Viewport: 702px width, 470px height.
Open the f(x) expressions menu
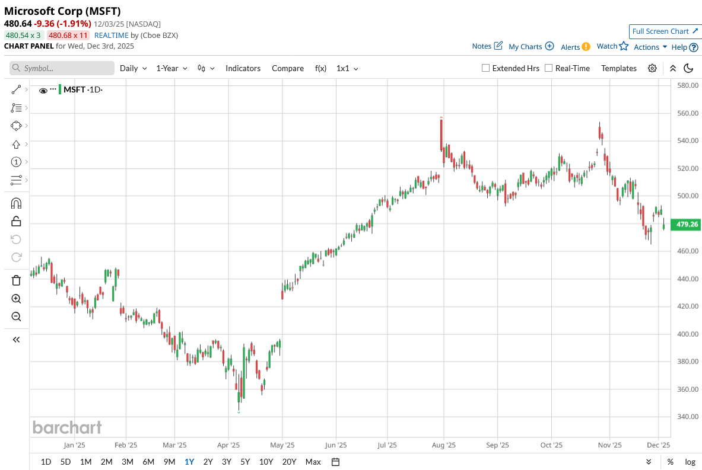320,68
